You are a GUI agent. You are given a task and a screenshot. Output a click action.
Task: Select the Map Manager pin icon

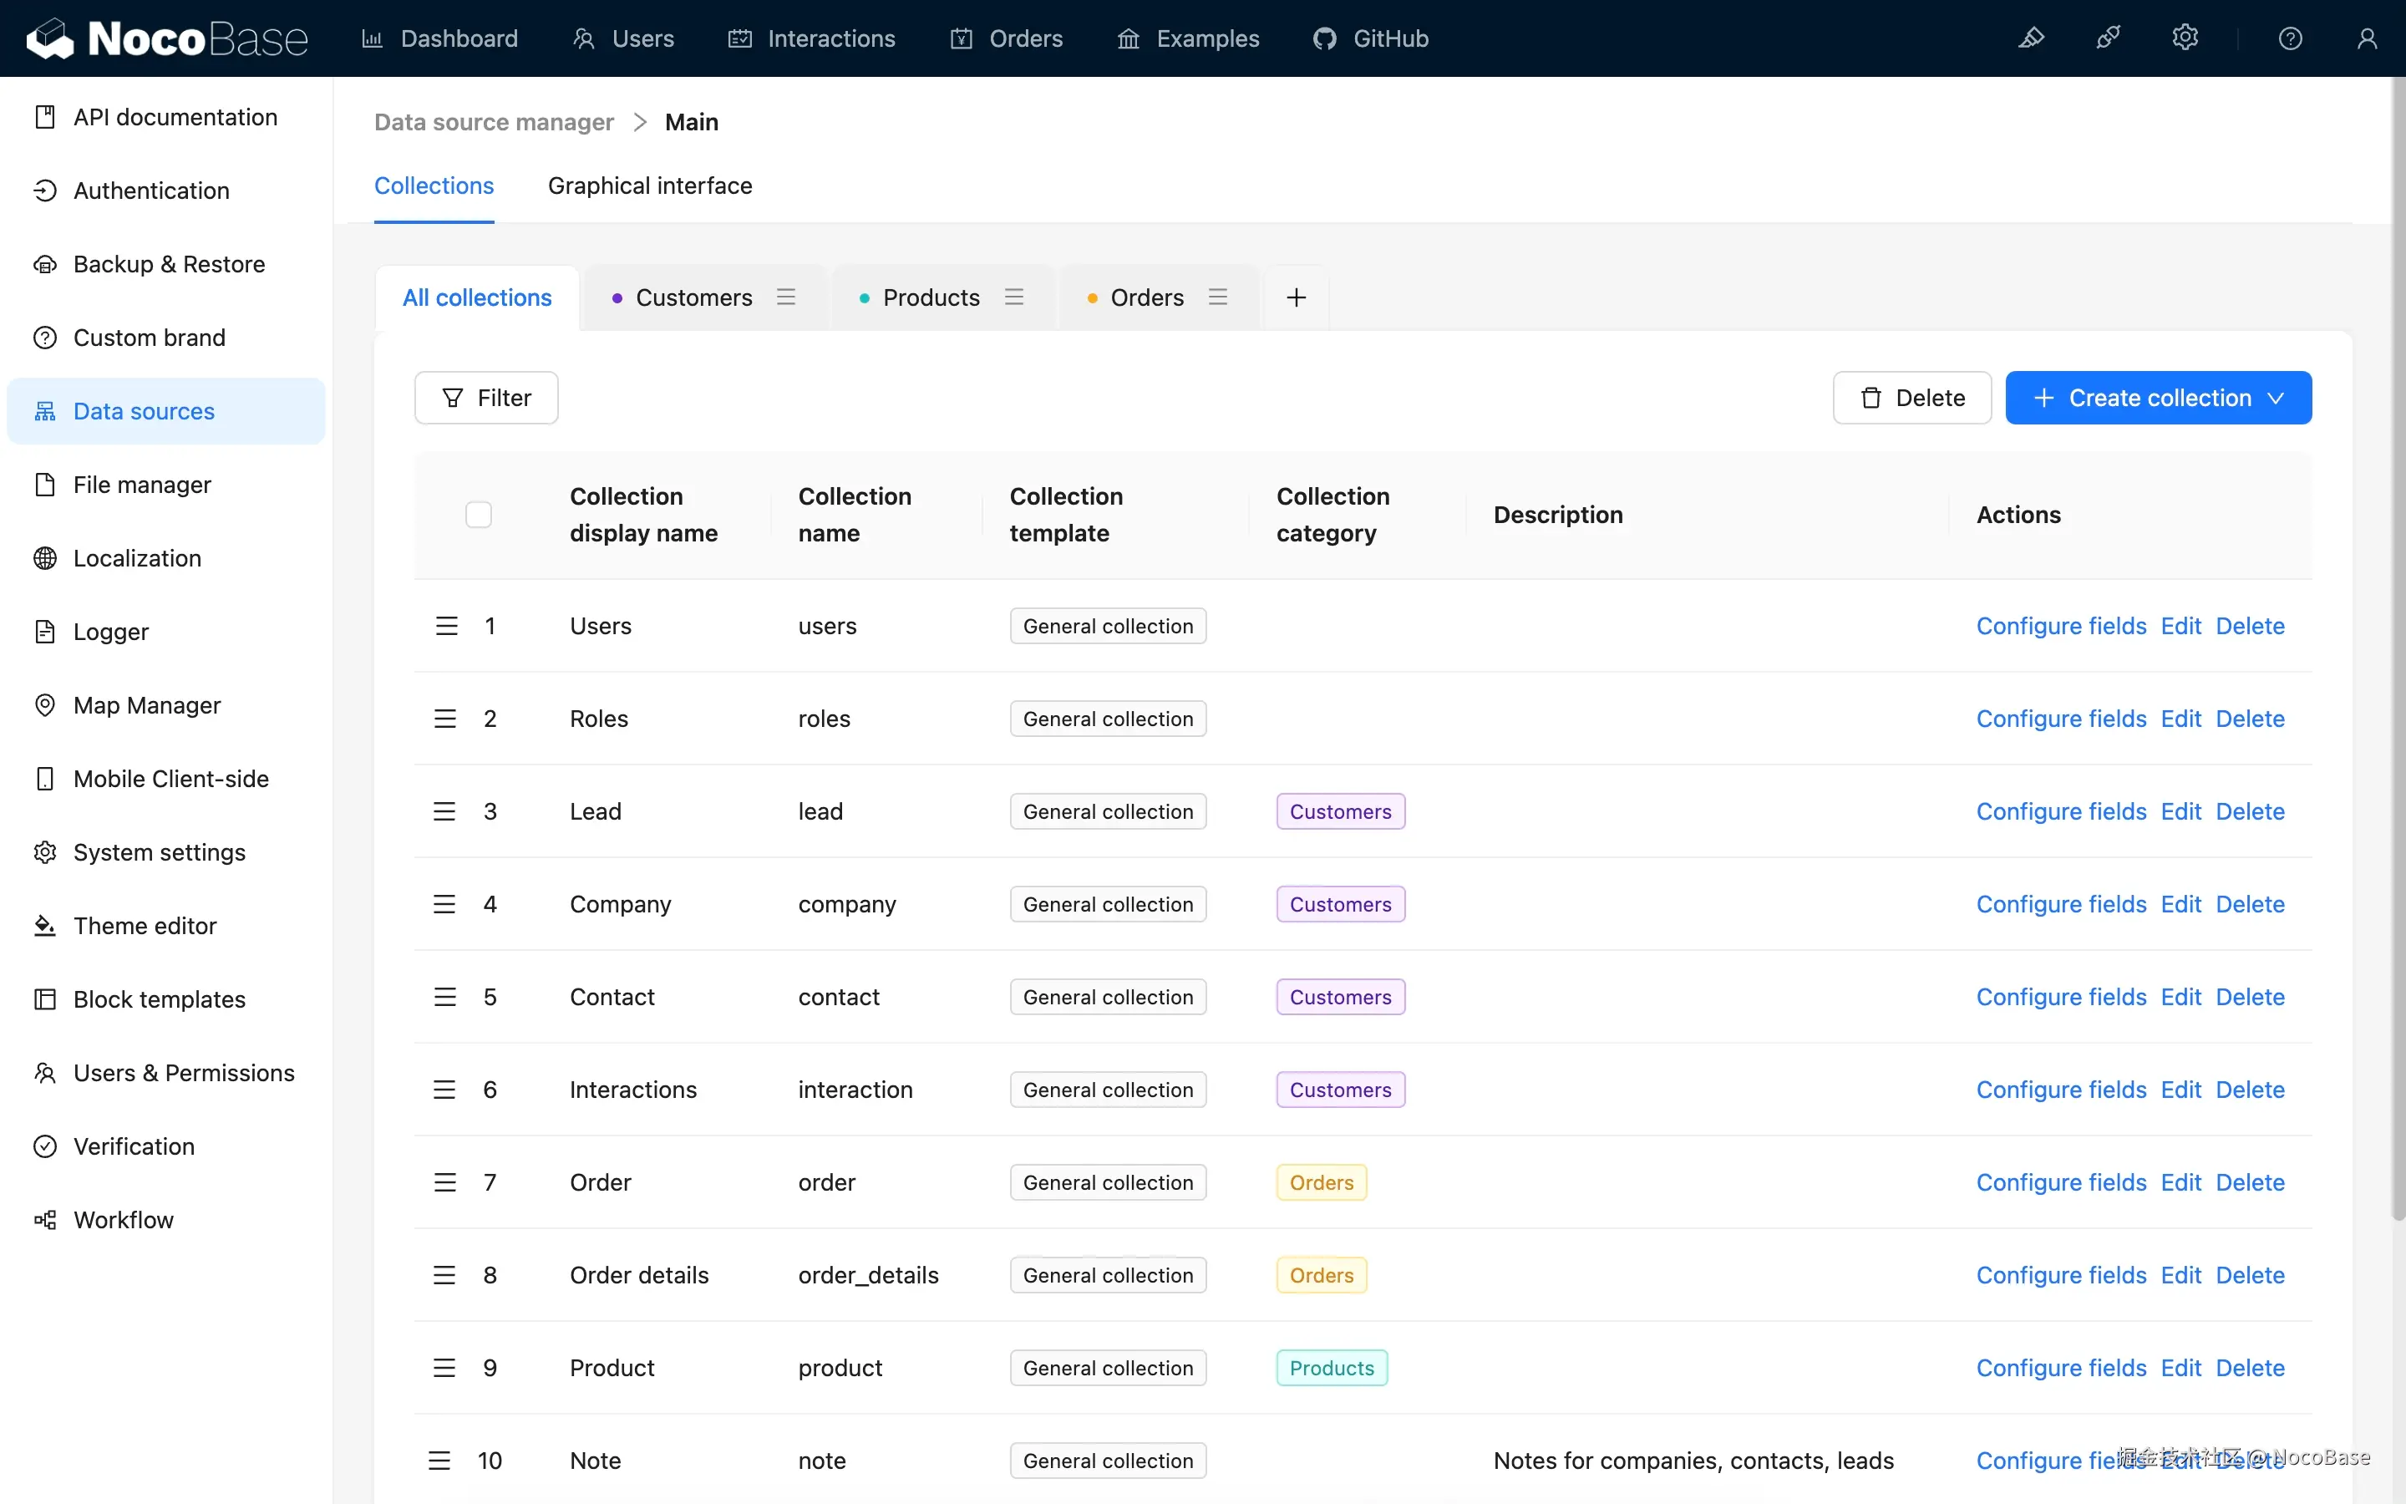pyautogui.click(x=45, y=705)
